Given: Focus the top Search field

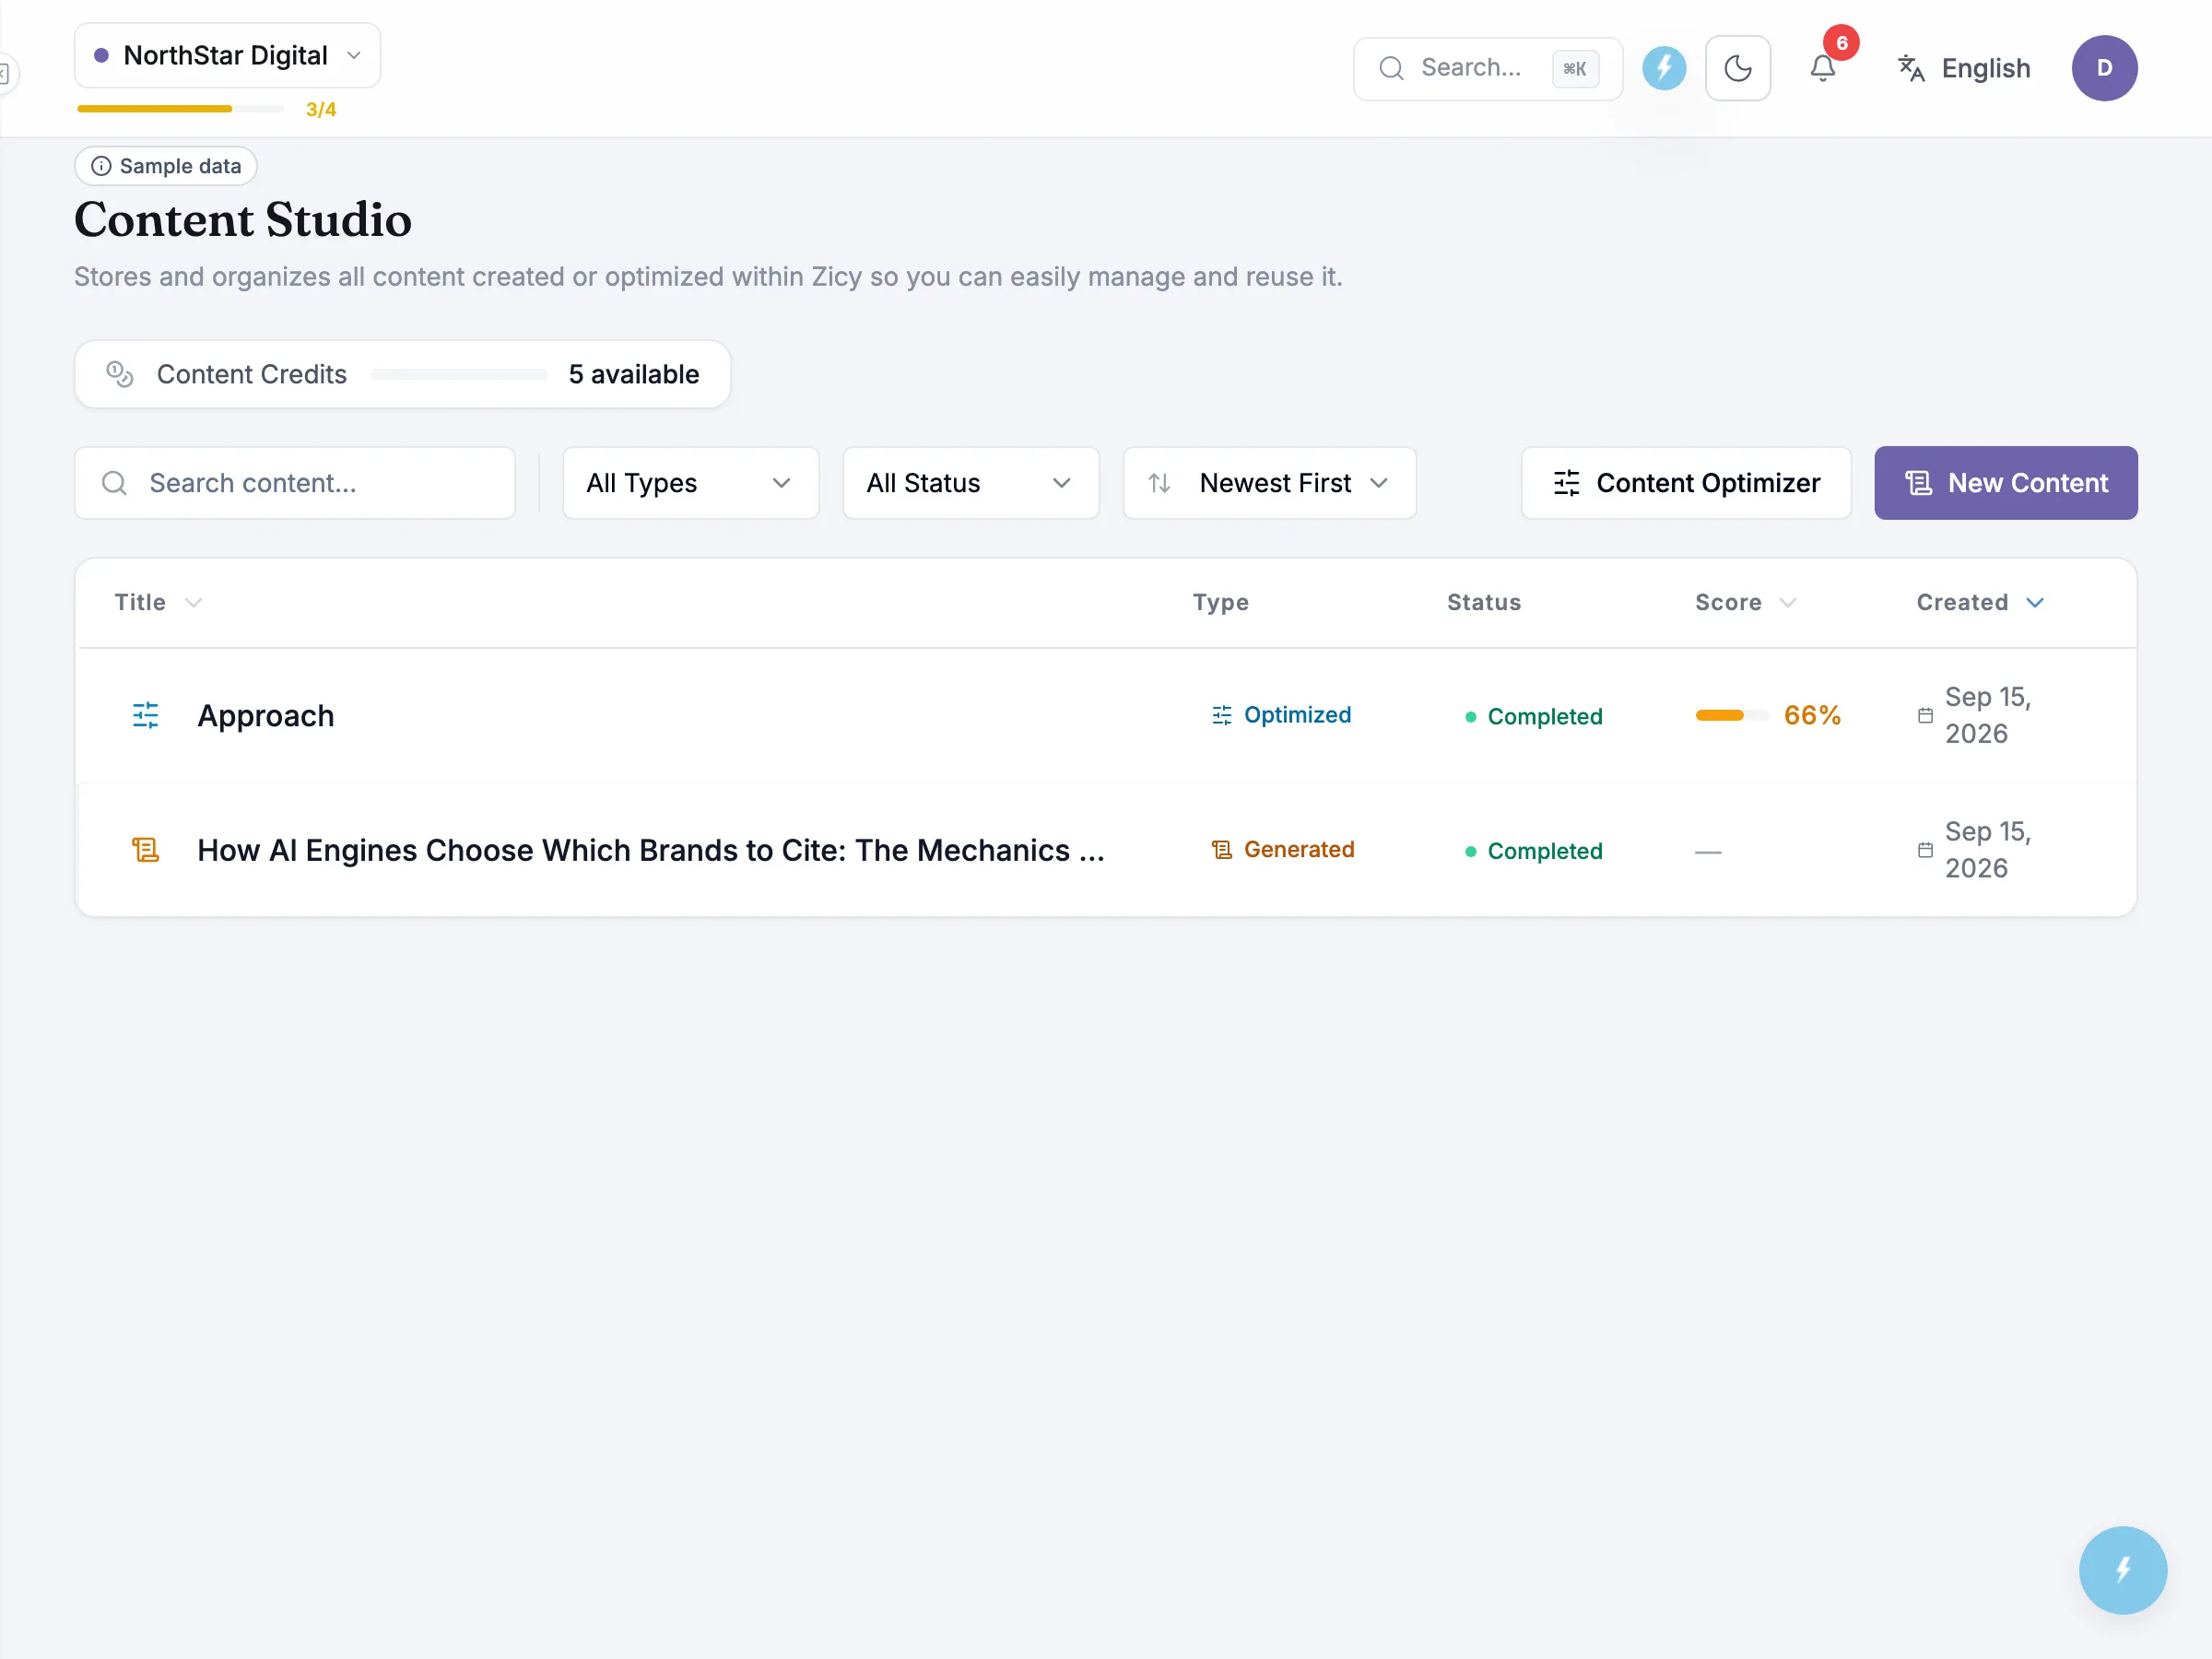Looking at the screenshot, I should (1487, 68).
